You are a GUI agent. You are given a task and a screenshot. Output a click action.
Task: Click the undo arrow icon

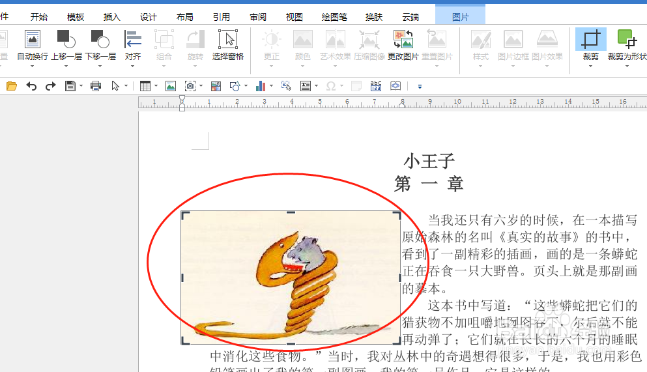point(31,86)
